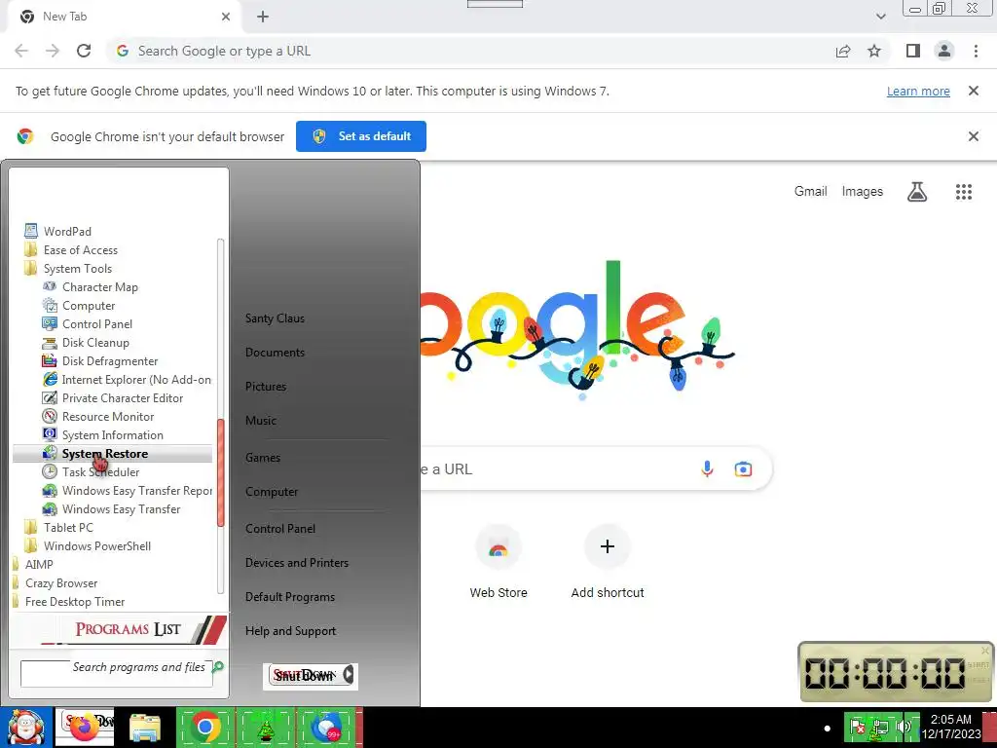
Task: Click Learn more about Chrome updates
Action: pos(918,91)
